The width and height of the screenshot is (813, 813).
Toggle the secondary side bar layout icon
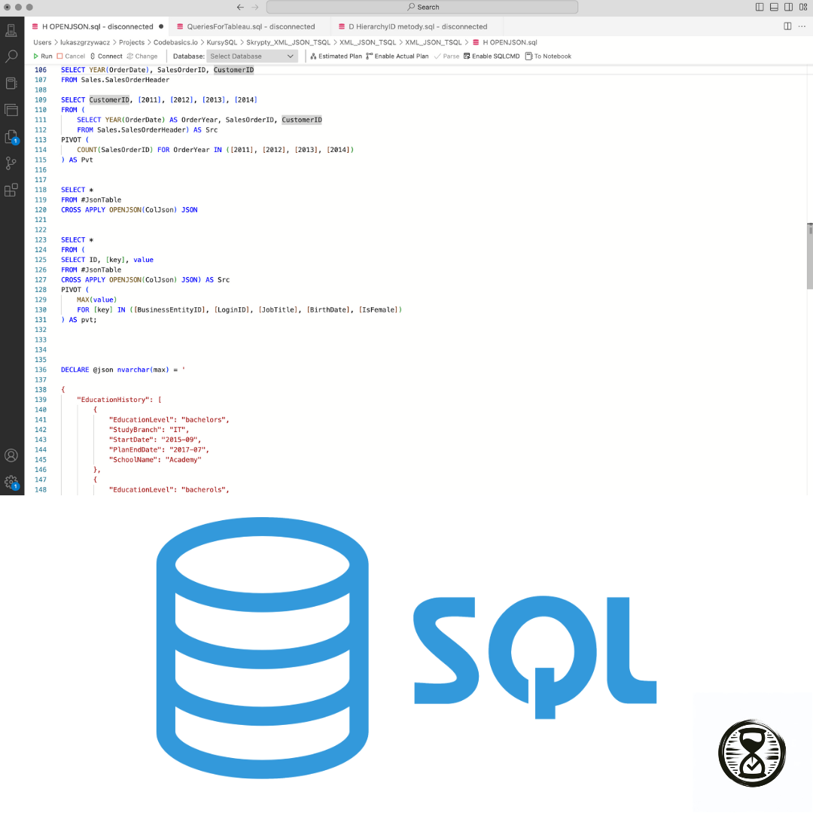tap(789, 8)
